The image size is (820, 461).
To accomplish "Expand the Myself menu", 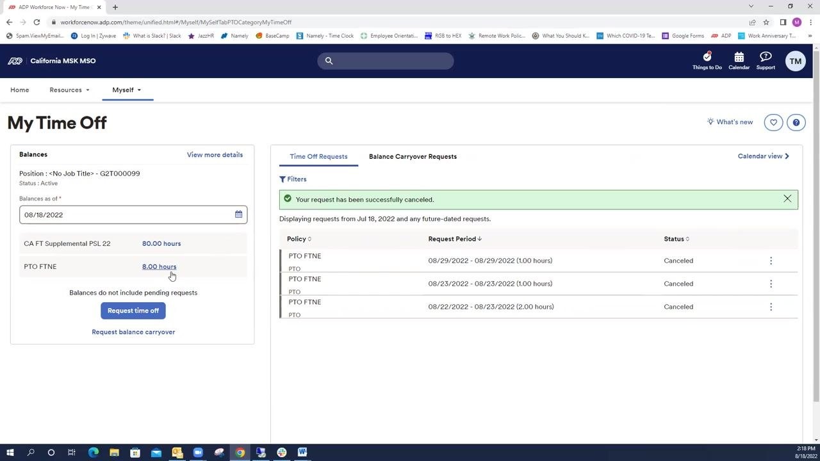I will pos(127,90).
